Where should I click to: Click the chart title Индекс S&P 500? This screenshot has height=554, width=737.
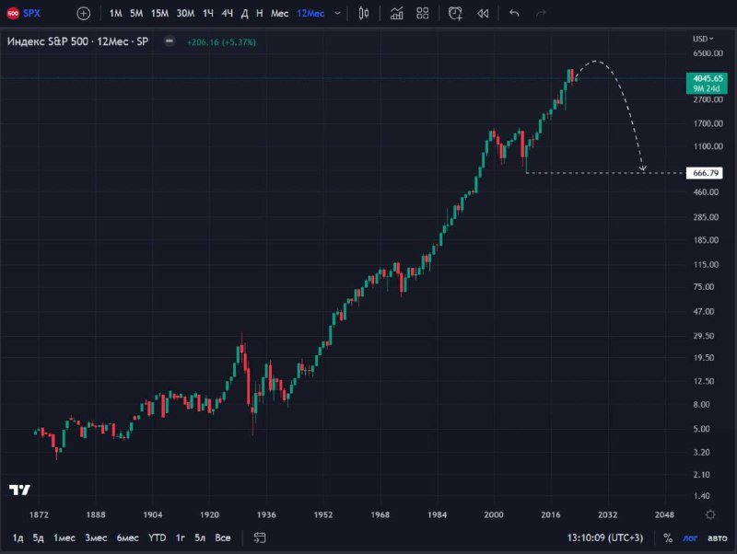(x=48, y=41)
